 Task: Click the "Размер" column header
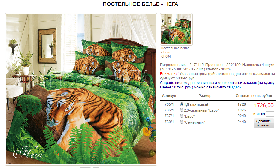tap(205, 96)
